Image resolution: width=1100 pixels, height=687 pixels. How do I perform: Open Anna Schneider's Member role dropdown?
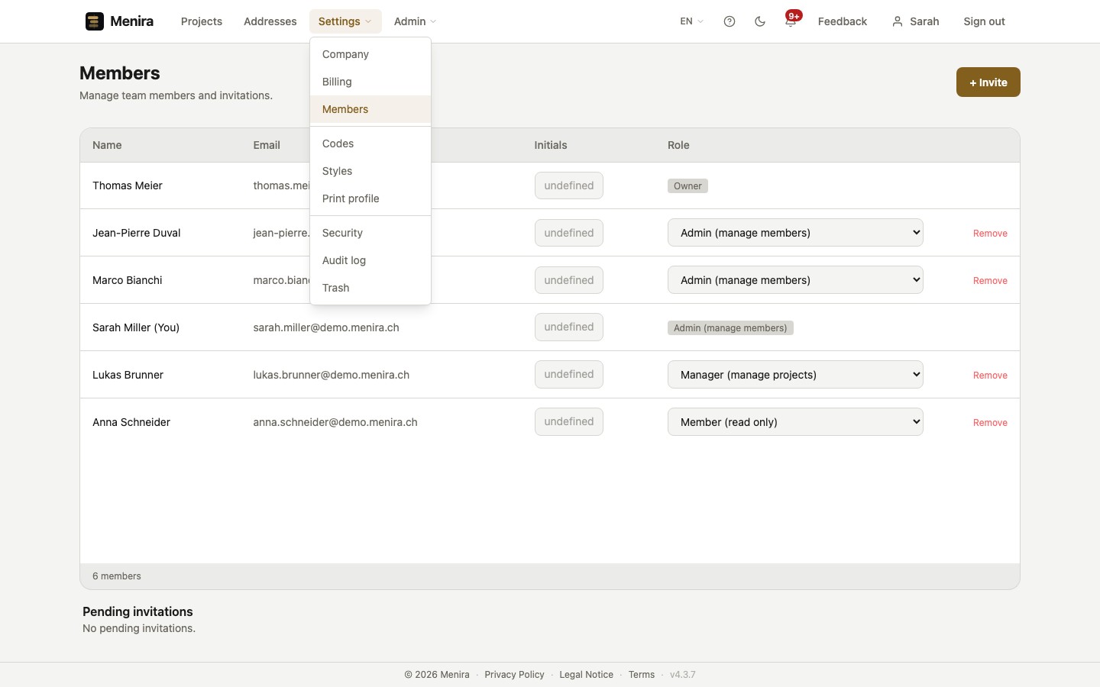click(x=795, y=422)
